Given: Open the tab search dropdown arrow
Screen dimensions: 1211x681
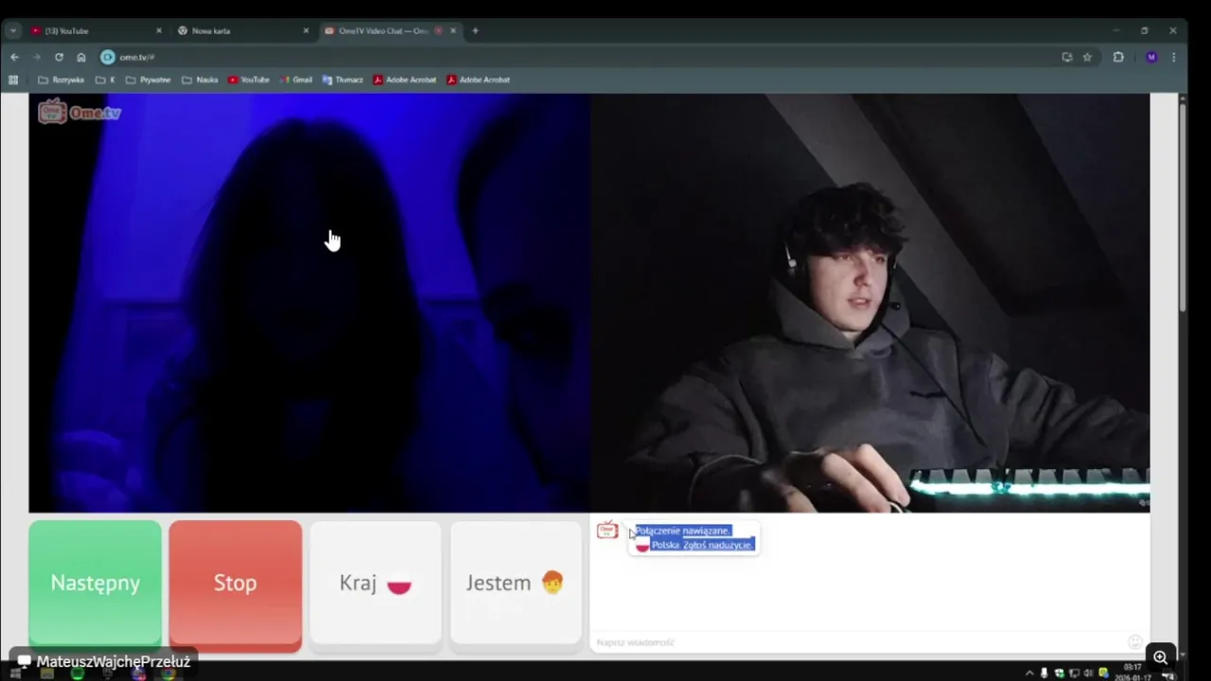Looking at the screenshot, I should click(13, 30).
